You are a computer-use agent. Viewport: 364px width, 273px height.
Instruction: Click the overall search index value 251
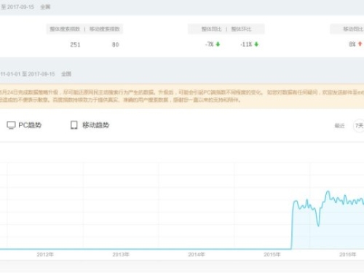[75, 44]
